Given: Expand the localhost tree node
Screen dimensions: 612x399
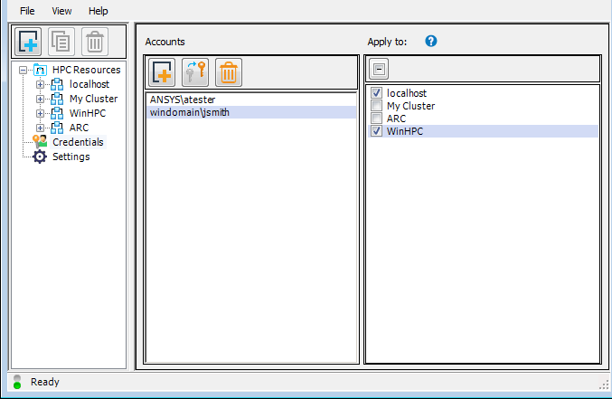Looking at the screenshot, I should tap(40, 84).
